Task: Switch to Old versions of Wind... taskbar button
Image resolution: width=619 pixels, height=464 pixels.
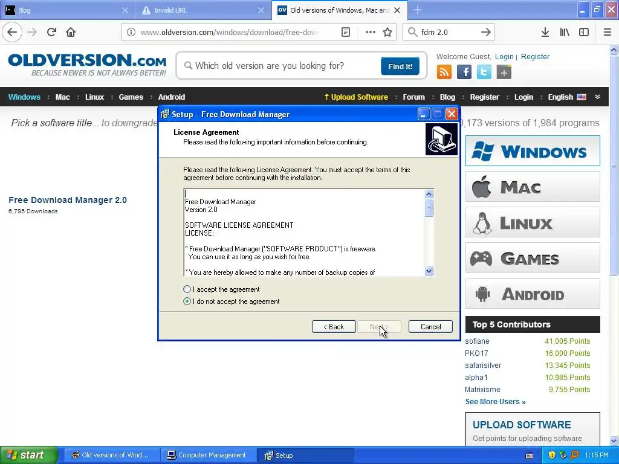Action: pyautogui.click(x=112, y=455)
